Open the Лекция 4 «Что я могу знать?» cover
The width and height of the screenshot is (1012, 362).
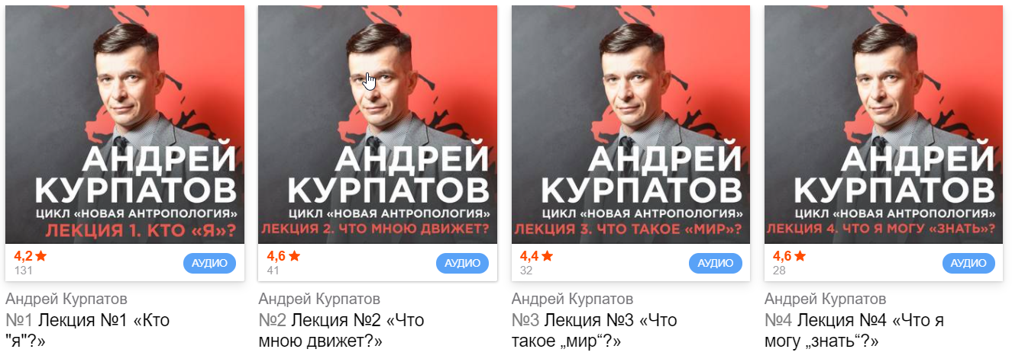coord(884,124)
